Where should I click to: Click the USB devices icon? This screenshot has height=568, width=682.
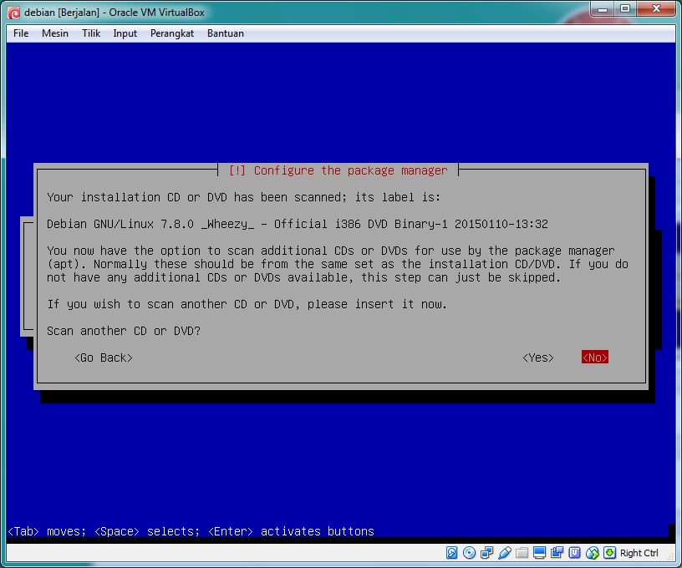coord(505,553)
